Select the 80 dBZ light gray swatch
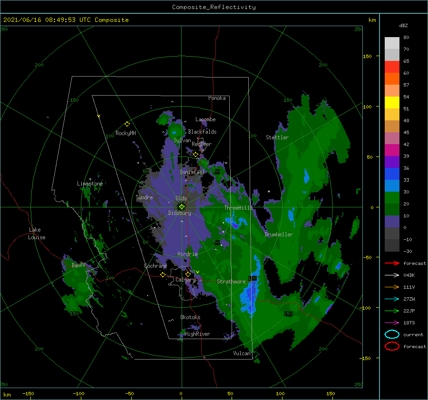This screenshot has height=400, width=428. pyautogui.click(x=392, y=43)
